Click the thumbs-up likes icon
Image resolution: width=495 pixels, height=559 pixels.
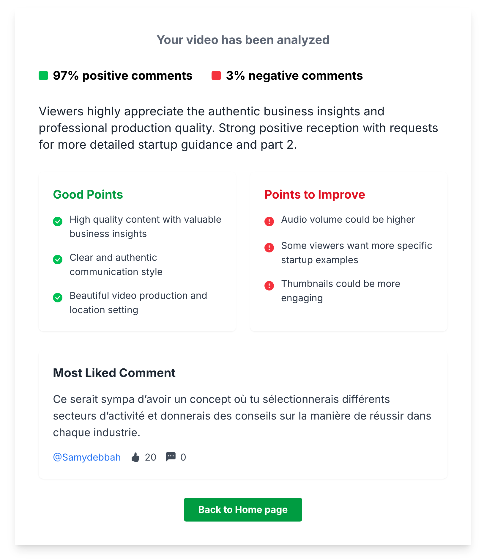(135, 457)
